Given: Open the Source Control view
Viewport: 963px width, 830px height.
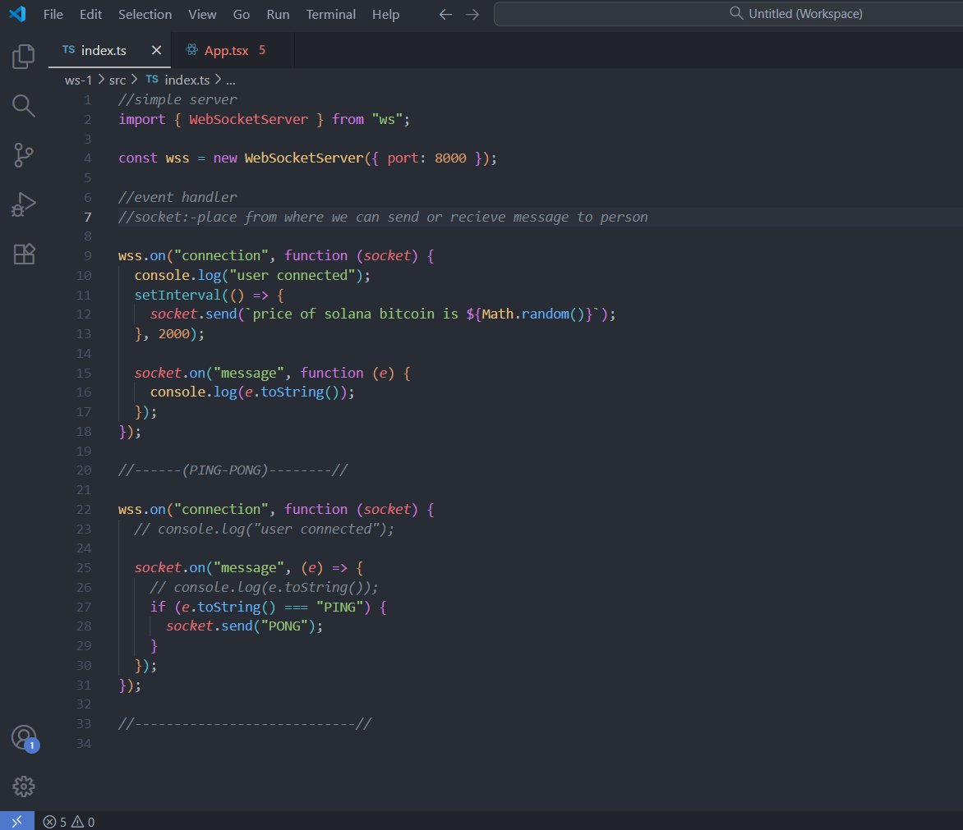Looking at the screenshot, I should click(23, 155).
